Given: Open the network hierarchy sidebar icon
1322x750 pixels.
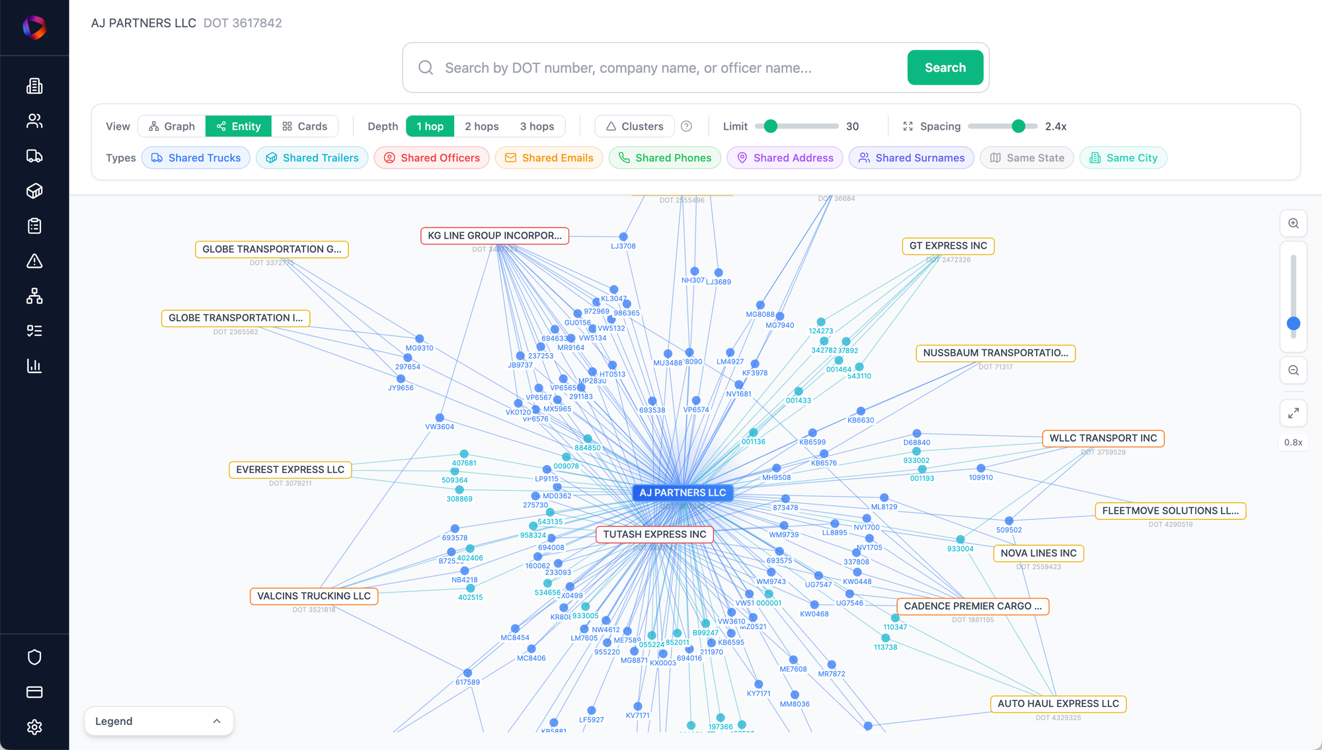Looking at the screenshot, I should coord(34,296).
